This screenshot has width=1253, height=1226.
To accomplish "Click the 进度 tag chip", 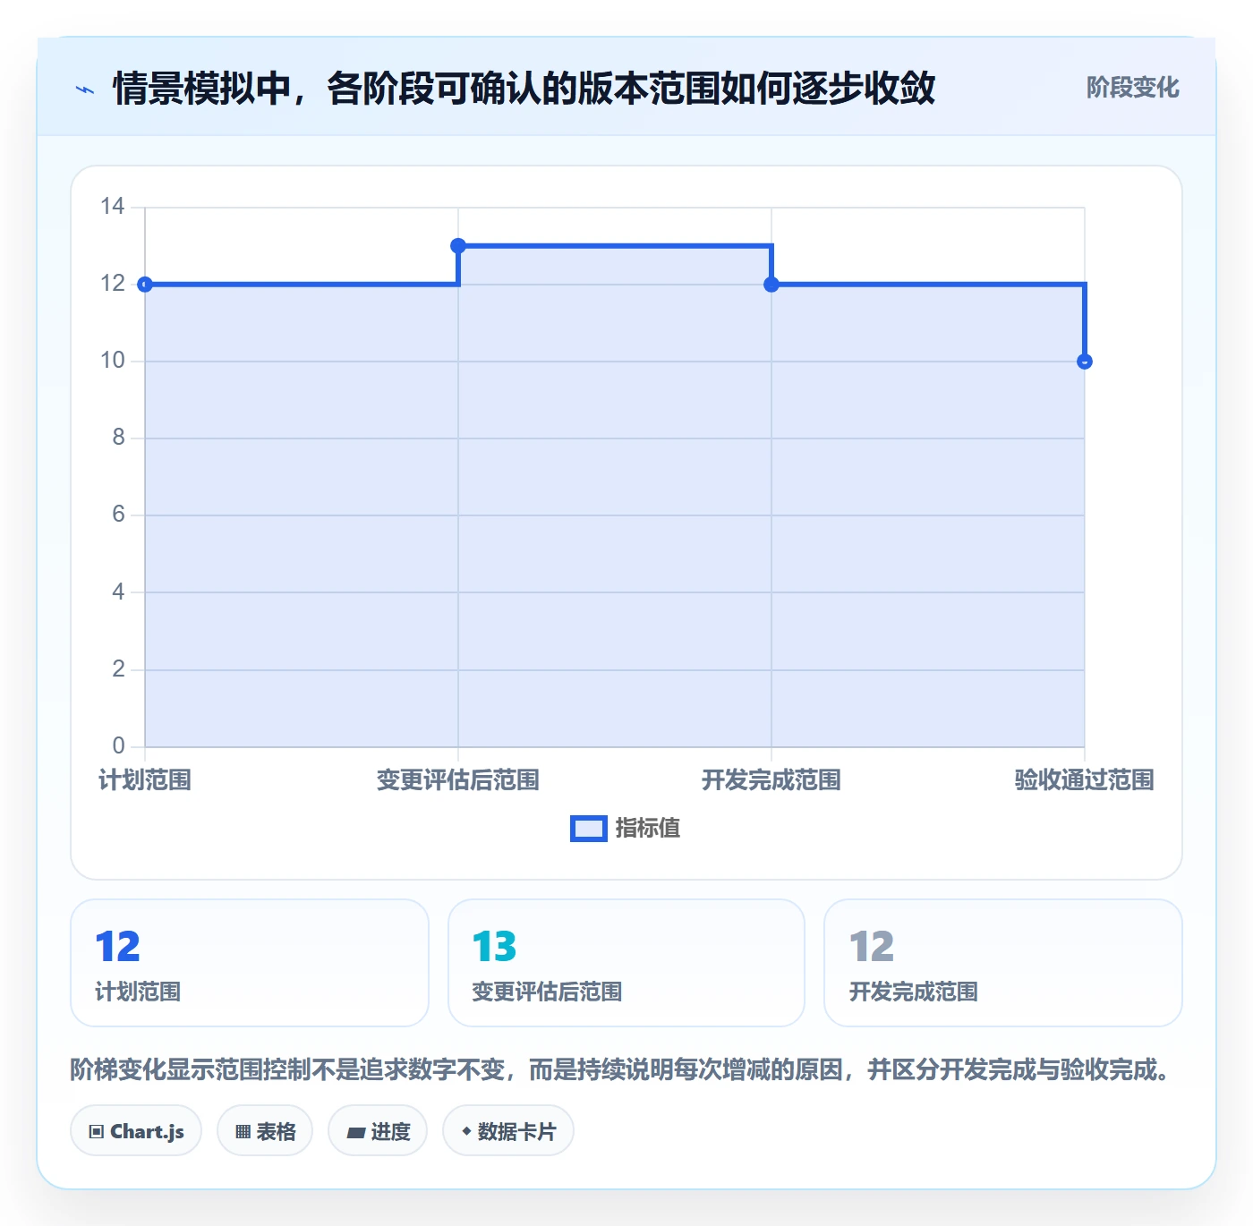I will (378, 1131).
